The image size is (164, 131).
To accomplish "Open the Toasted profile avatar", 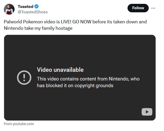I will coord(9,9).
